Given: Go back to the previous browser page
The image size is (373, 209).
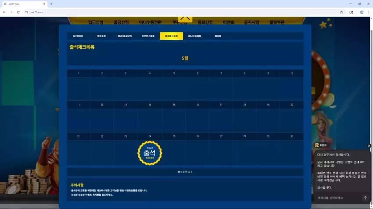Looking at the screenshot, I should pyautogui.click(x=4, y=12).
